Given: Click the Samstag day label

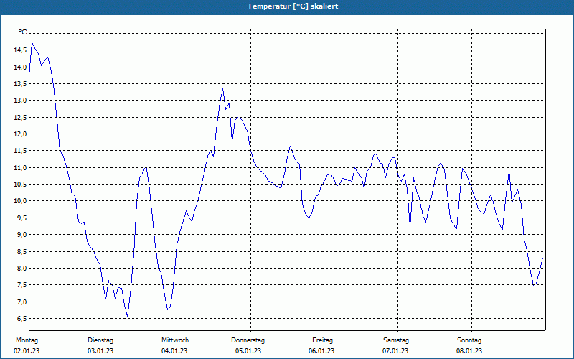Looking at the screenshot, I should (396, 340).
